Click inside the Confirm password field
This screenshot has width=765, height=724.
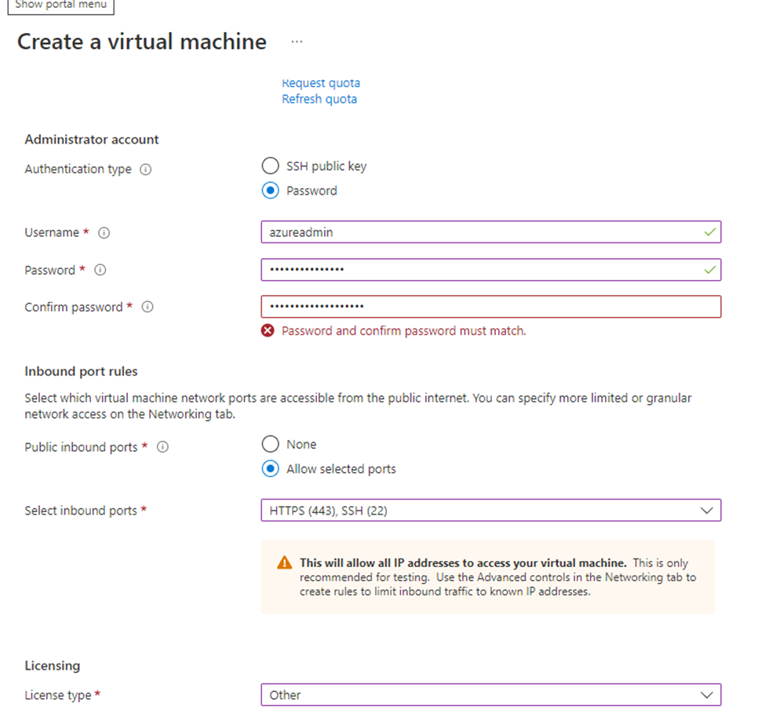[x=490, y=306]
